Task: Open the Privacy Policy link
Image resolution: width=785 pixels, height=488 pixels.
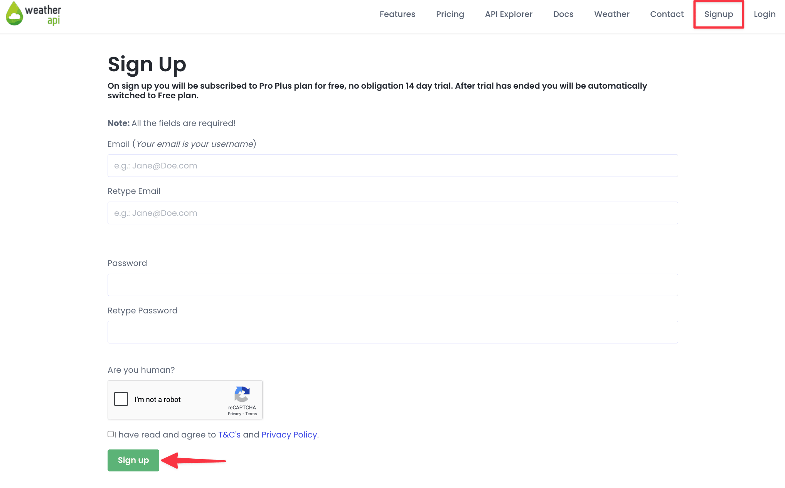Action: point(289,434)
